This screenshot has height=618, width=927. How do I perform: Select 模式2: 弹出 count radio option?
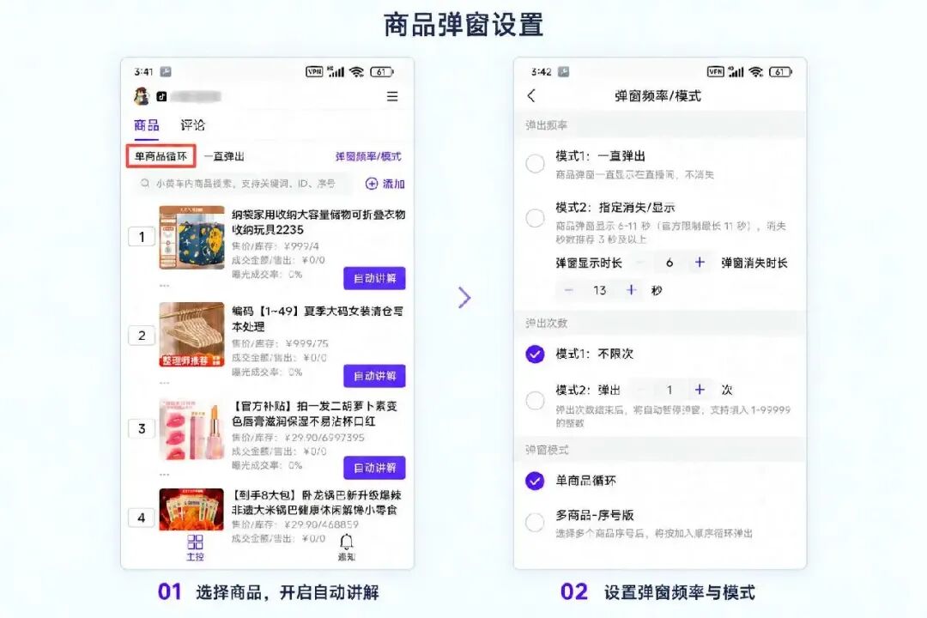(535, 400)
